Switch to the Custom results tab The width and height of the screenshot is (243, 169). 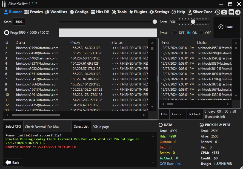point(178,114)
